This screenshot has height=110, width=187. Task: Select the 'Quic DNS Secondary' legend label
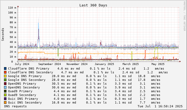point(25,102)
